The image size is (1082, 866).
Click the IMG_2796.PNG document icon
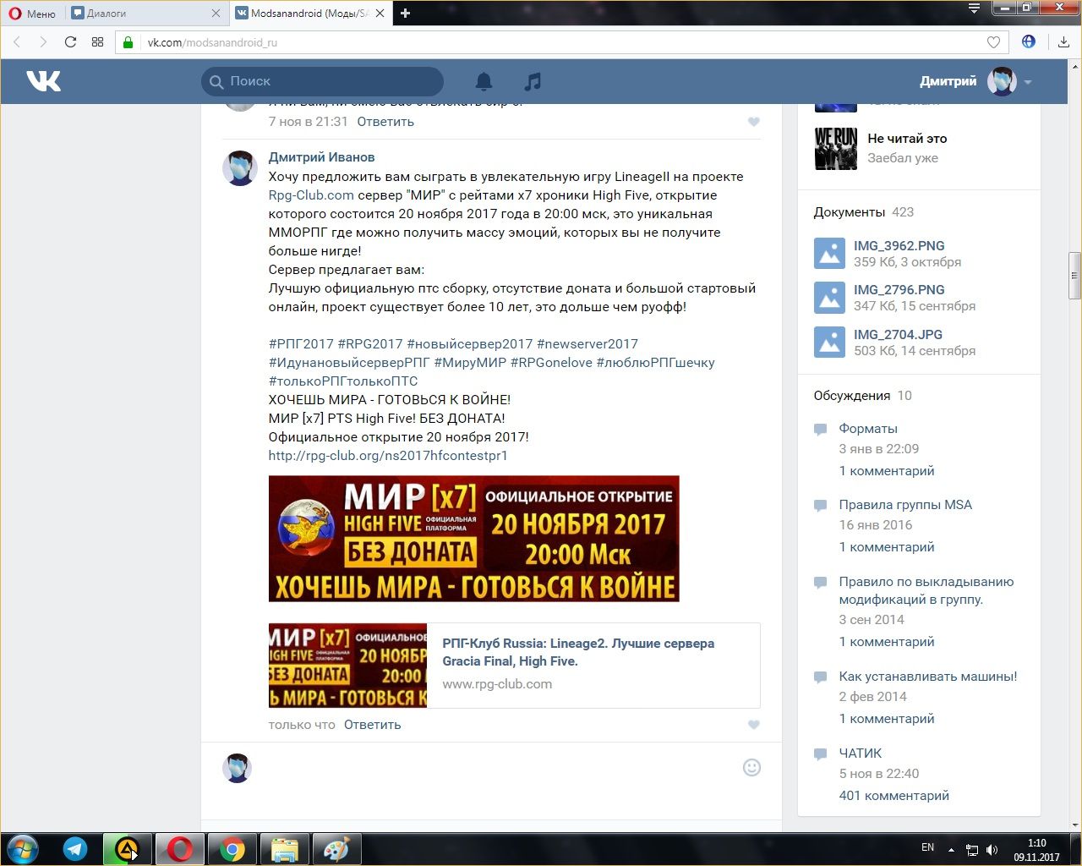829,298
